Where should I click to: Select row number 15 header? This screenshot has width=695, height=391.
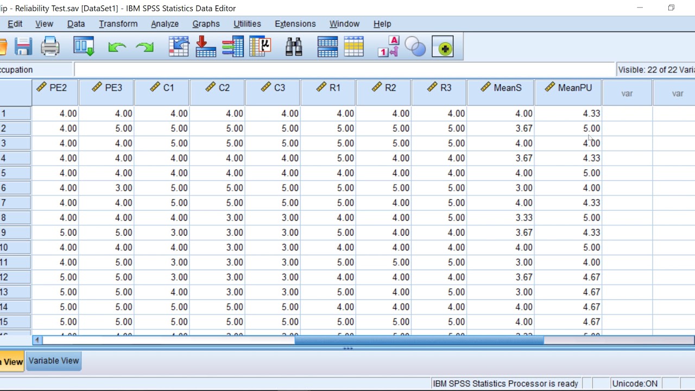pyautogui.click(x=15, y=321)
